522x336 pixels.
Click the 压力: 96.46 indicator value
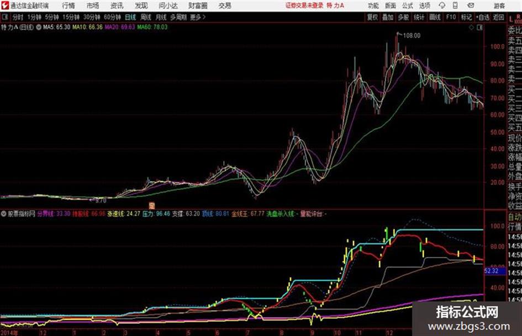click(x=156, y=214)
